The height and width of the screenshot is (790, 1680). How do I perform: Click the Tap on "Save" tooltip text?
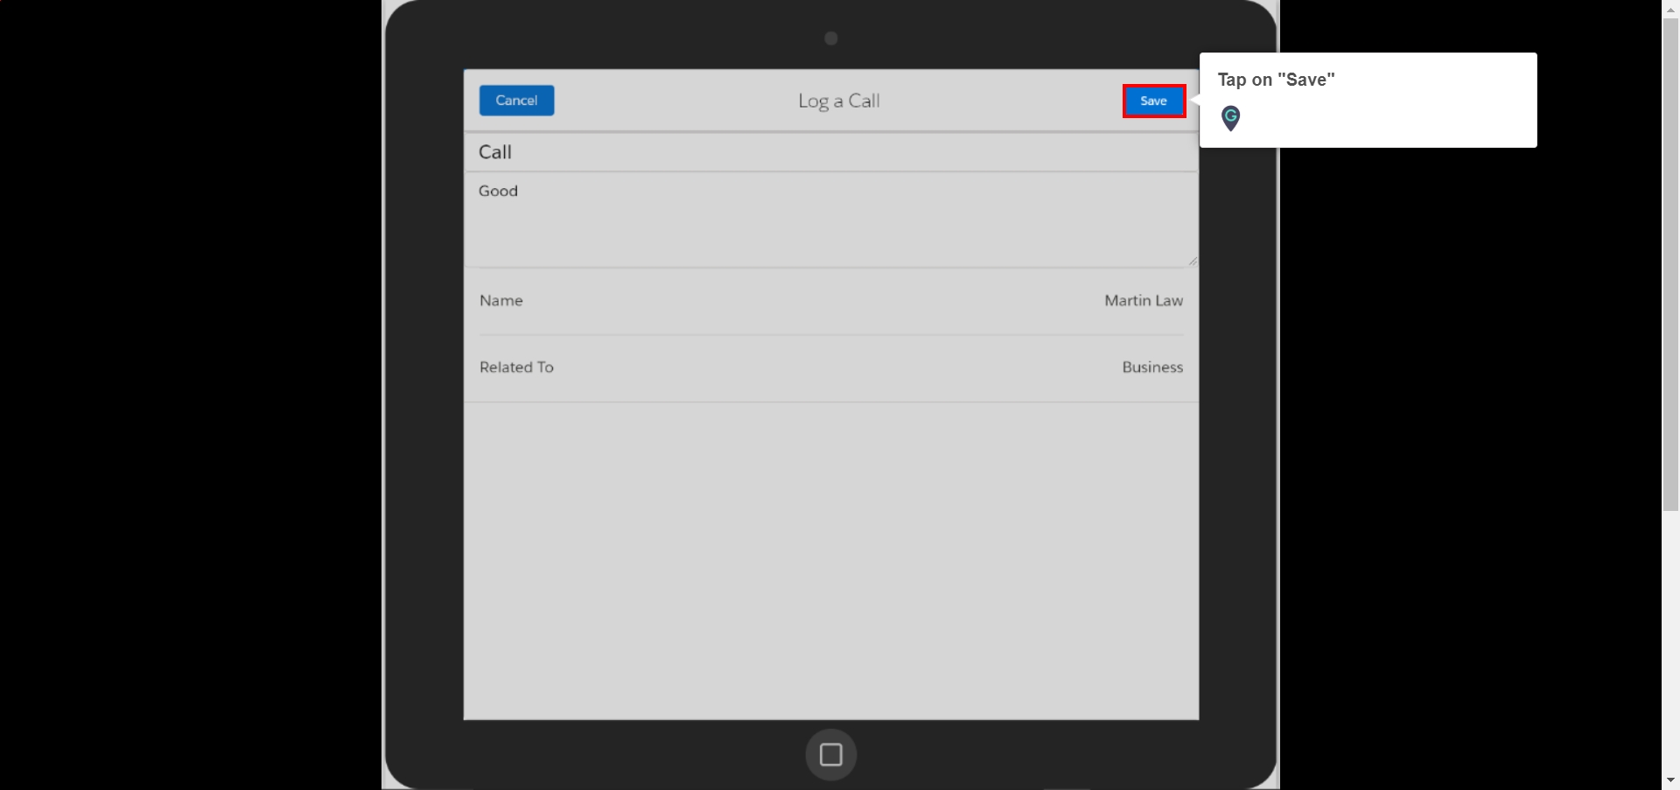pos(1276,80)
